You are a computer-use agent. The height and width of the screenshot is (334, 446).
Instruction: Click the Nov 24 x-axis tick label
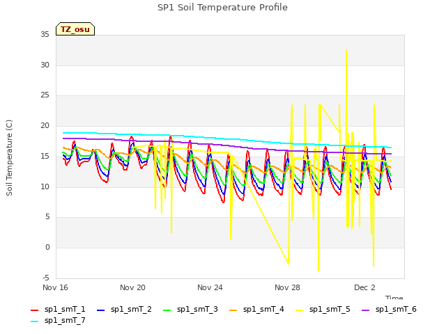(210, 287)
